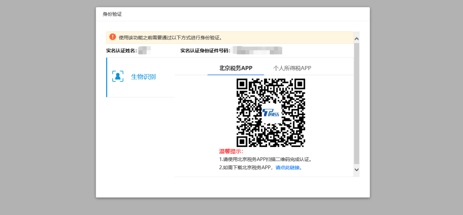The image size is (463, 215).
Task: Click the orange exclamation warning icon
Action: tap(112, 37)
